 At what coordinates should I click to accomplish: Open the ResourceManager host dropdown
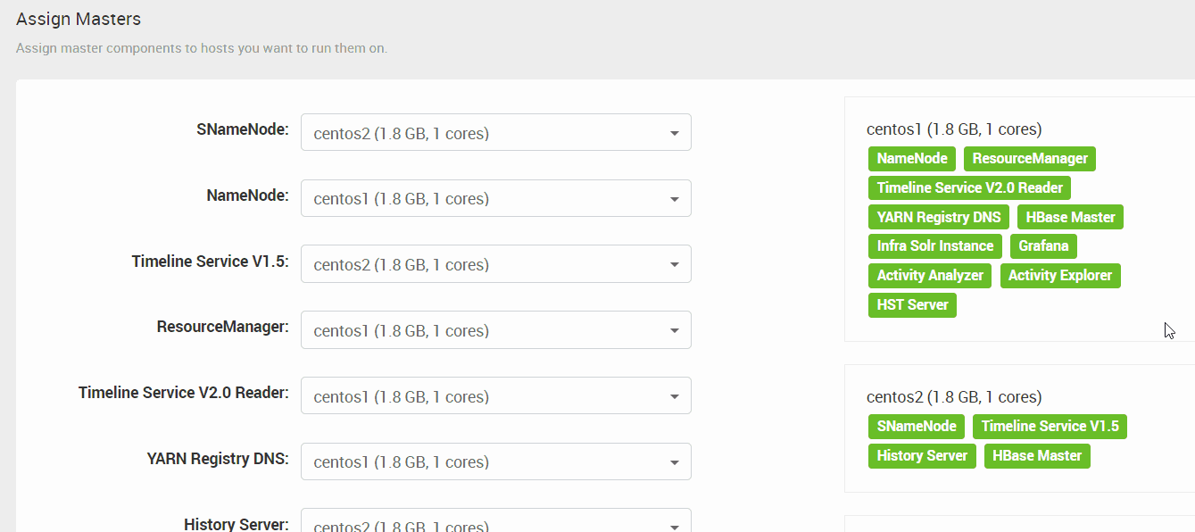[x=495, y=330]
